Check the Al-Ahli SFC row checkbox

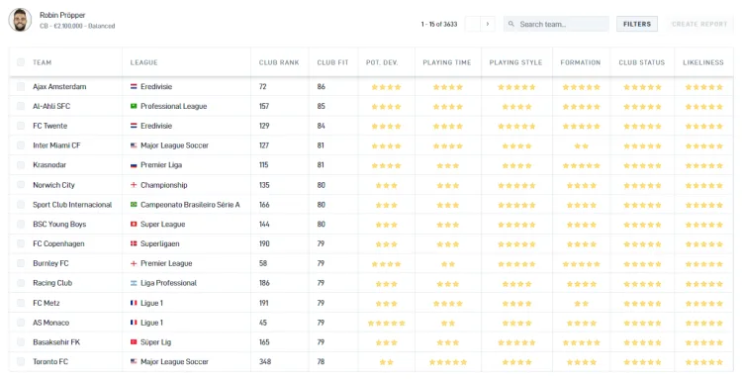(21, 107)
